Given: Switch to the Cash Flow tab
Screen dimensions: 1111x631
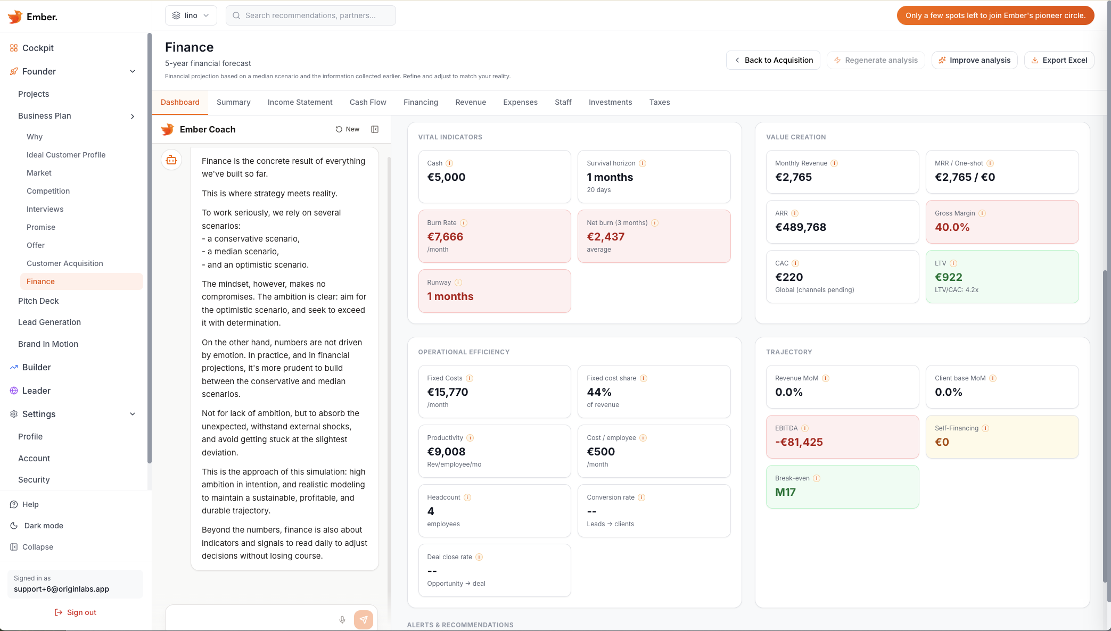Looking at the screenshot, I should [367, 102].
